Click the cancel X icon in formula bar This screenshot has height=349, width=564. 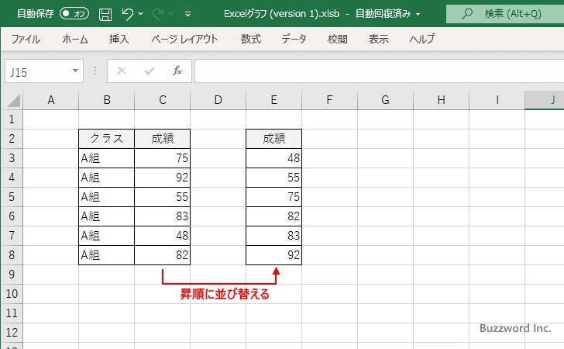click(122, 71)
